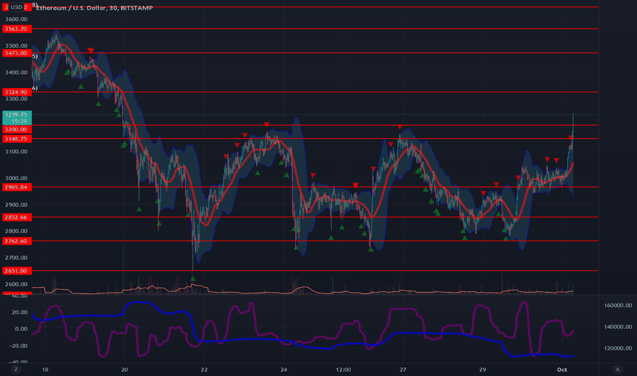Click the green buy arrow below the 2651 low
637x376 pixels.
pyautogui.click(x=193, y=279)
